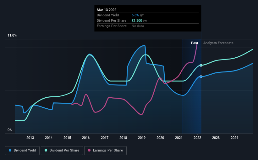Click the Mar 13 2022 tooltip date
The height and width of the screenshot is (160, 258).
[x=107, y=10]
